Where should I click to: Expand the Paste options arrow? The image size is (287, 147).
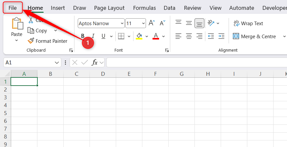[x=16, y=40]
